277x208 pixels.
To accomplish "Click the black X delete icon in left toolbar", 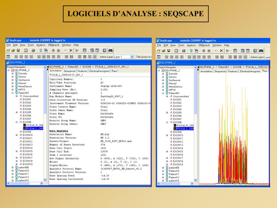I will [x=71, y=51].
